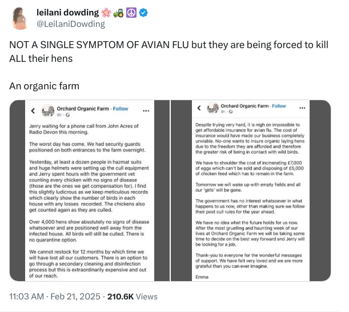The height and width of the screenshot is (312, 349).
Task: Open the @LeilaniDowding handle link
Action: (71, 24)
